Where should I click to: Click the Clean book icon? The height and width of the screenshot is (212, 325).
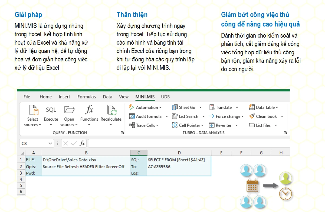pos(252,116)
